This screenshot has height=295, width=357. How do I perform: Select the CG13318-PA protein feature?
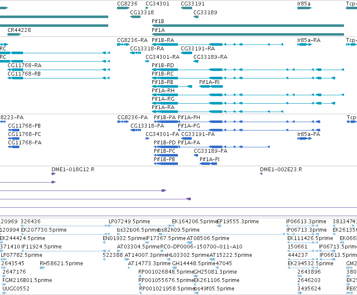coord(136,130)
